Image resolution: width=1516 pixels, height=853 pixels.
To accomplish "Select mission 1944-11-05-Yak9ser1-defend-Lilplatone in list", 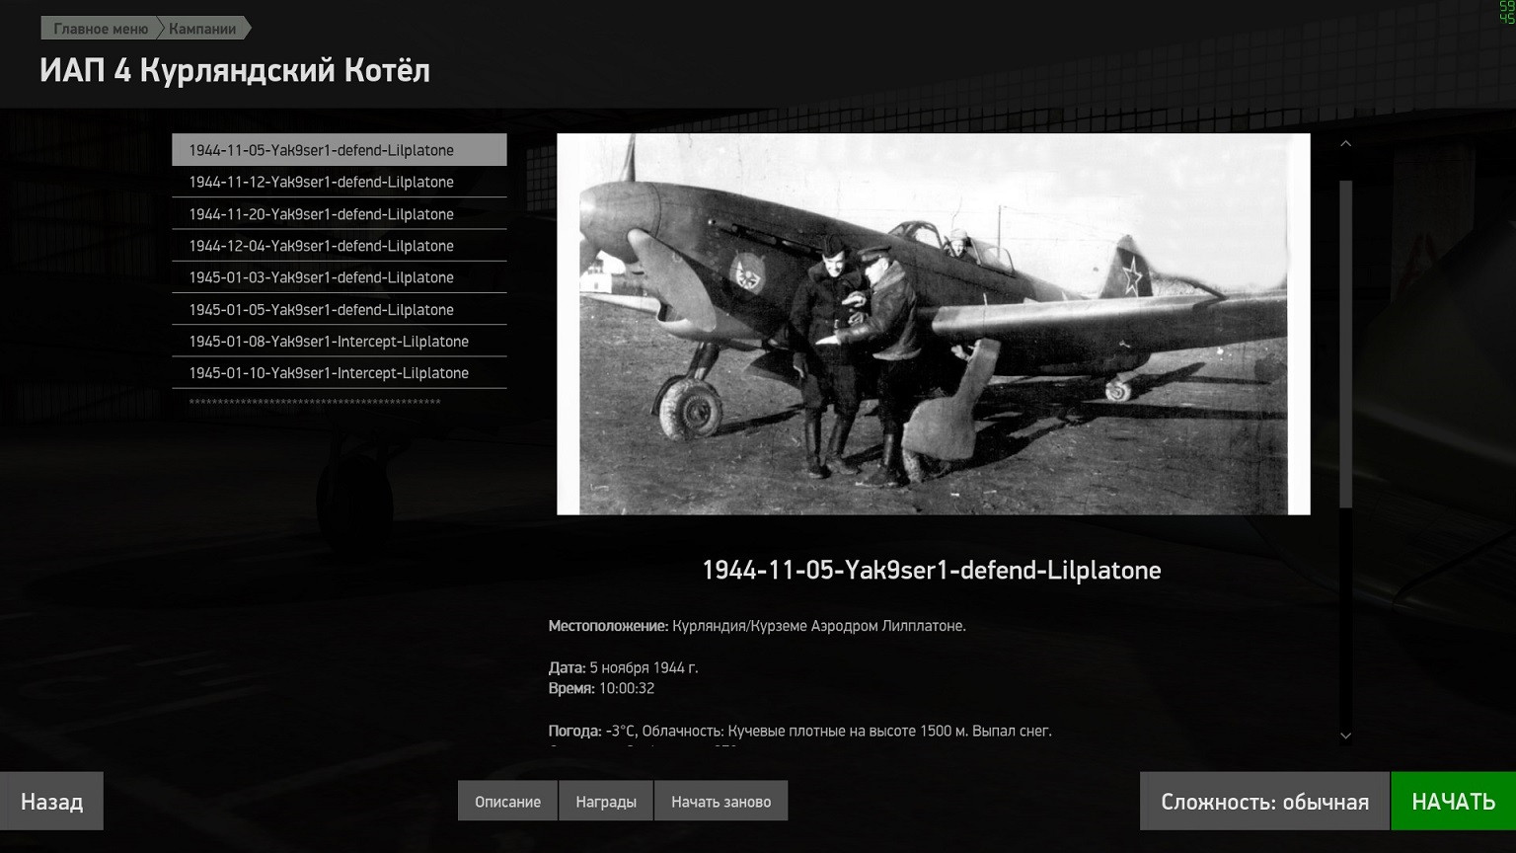I will coord(340,150).
